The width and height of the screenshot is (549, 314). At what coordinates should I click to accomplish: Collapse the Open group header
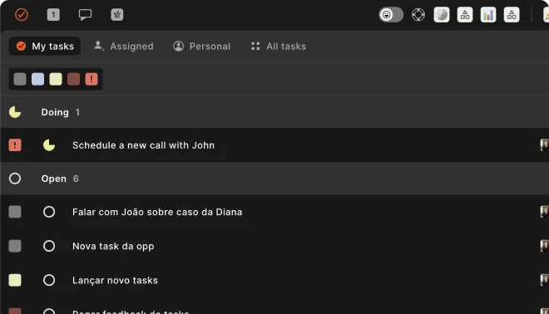(x=274, y=179)
